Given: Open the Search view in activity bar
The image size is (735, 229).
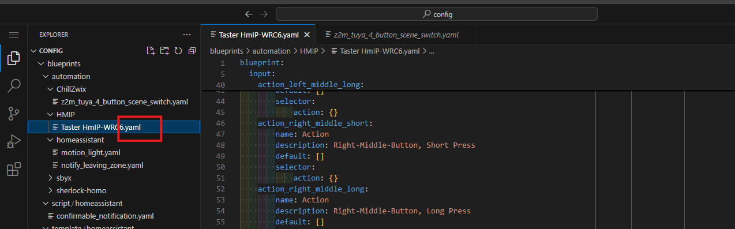Looking at the screenshot, I should [14, 86].
